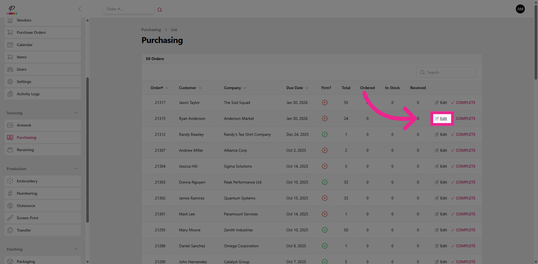Mark order 21312 as COMPLETE

tap(463, 134)
